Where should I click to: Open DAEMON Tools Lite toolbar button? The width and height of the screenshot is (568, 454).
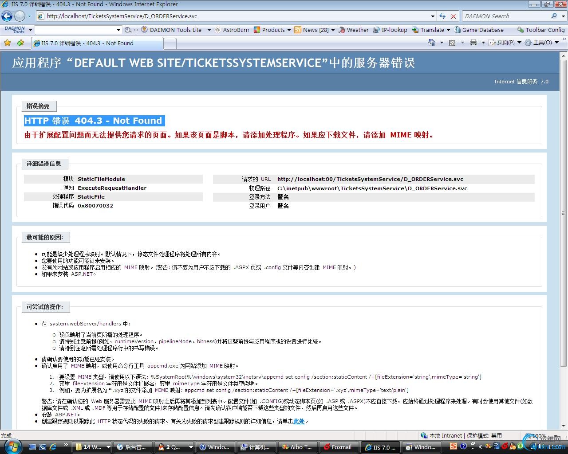pyautogui.click(x=171, y=30)
